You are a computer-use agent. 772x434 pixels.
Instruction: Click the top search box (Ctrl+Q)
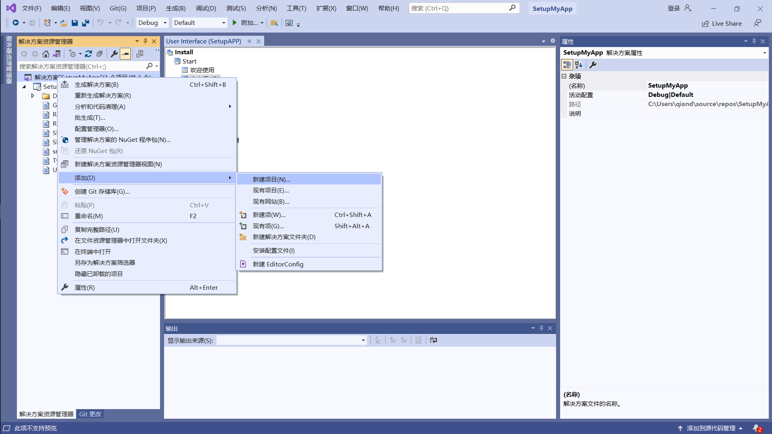pos(458,8)
